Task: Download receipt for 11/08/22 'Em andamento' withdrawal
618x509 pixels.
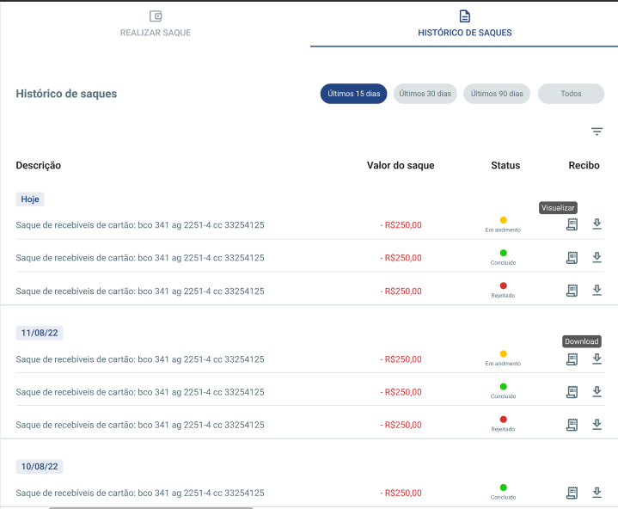Action: pyautogui.click(x=597, y=359)
